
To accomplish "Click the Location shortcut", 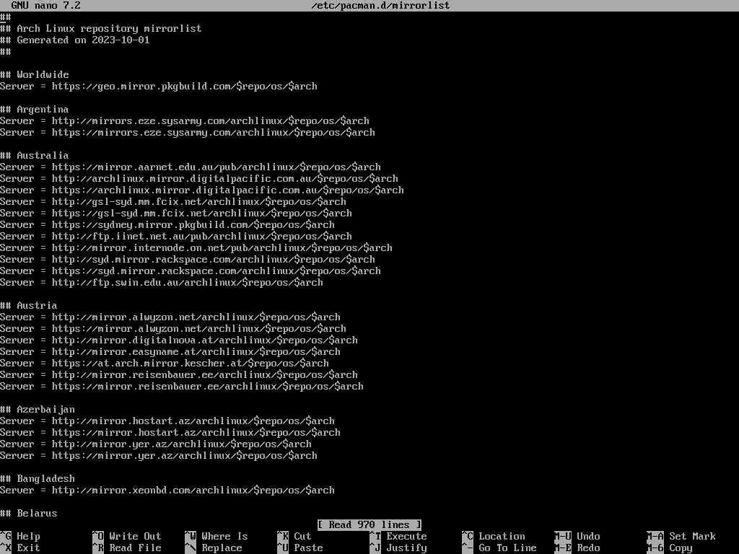I will coord(494,536).
